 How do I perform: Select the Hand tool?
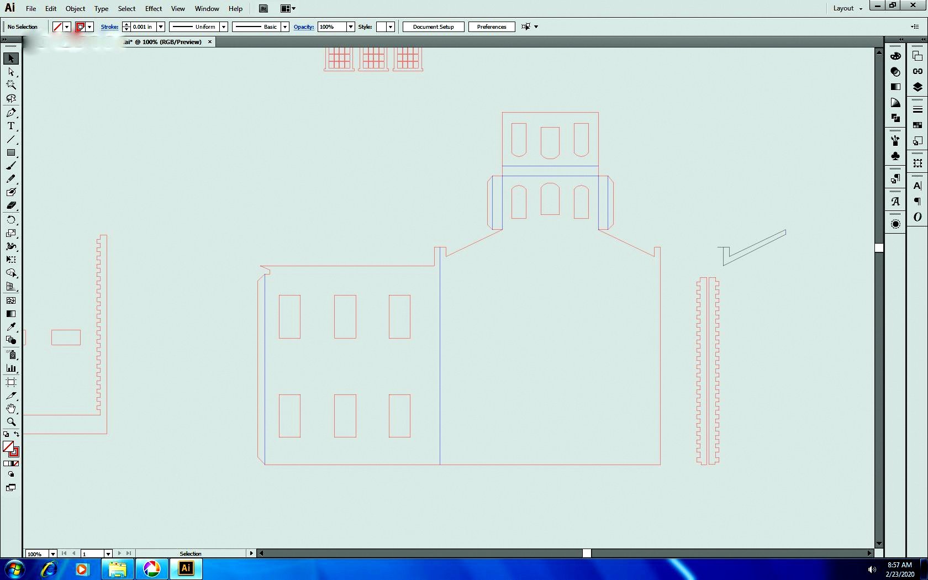11,409
